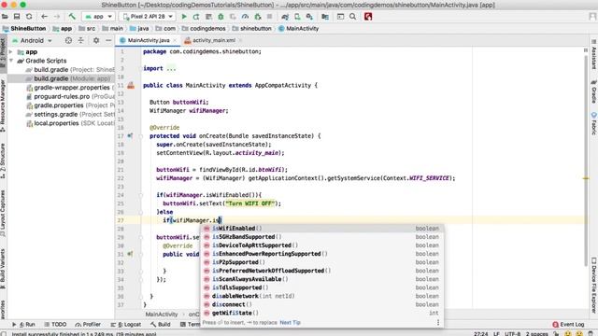
Task: Choose getWifiState() suggestion
Action: [x=321, y=313]
